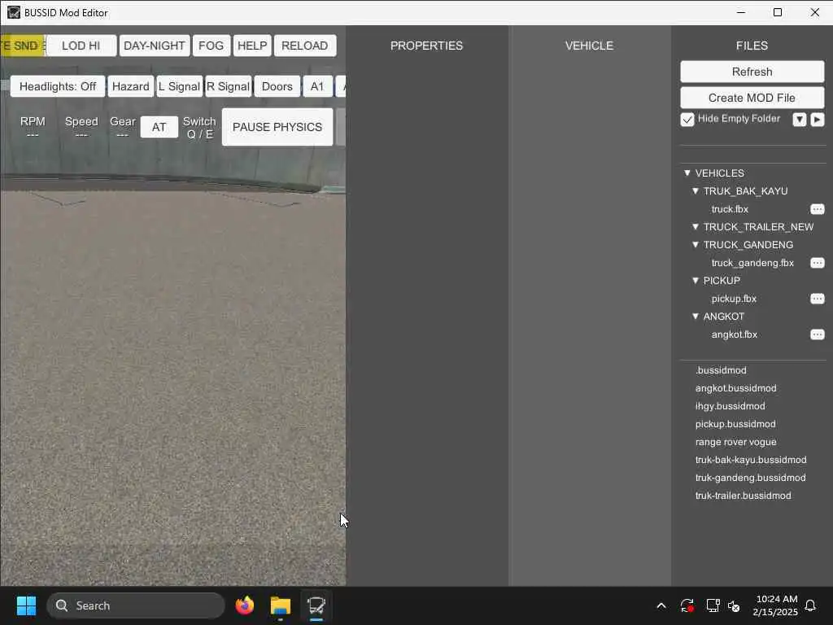The height and width of the screenshot is (625, 833).
Task: Select truk-gandeng.bussidmod file
Action: 751,478
